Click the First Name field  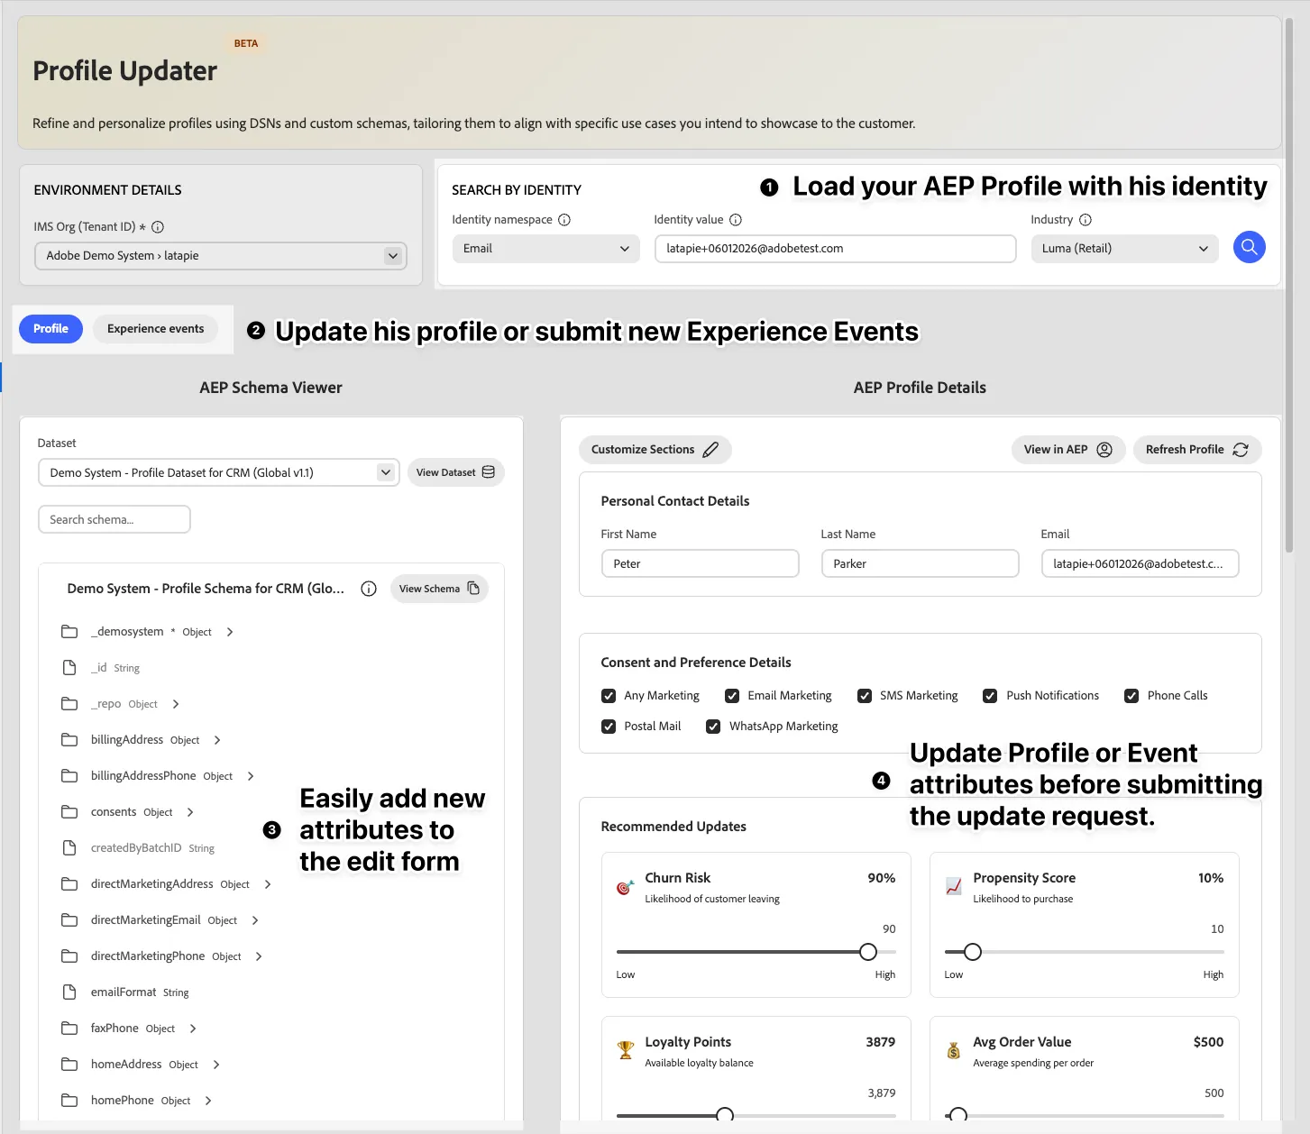701,563
